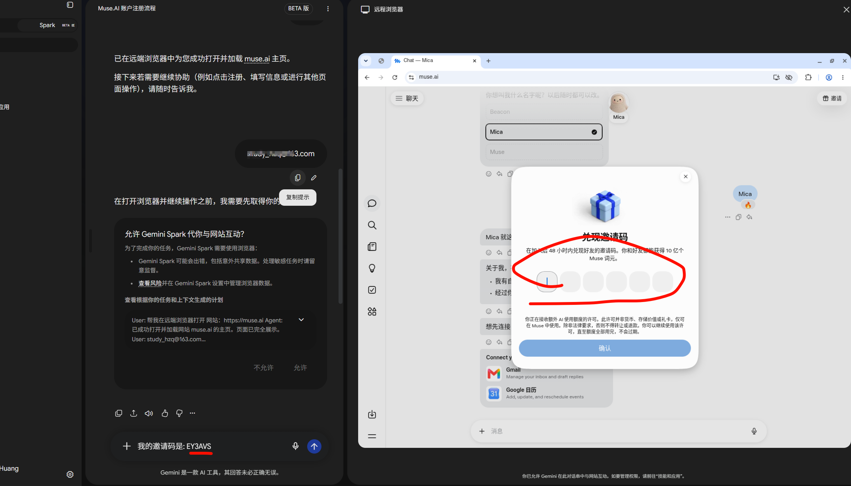Copy the user prompt with the copy icon
This screenshot has height=486, width=851.
click(298, 178)
